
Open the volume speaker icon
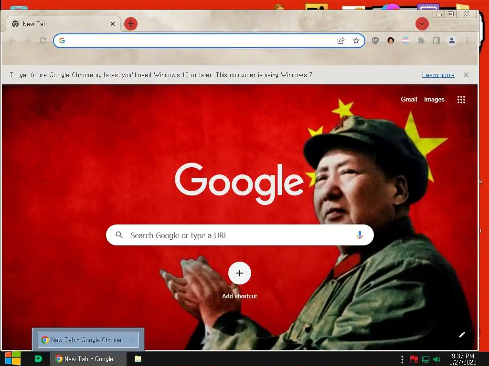[436, 359]
